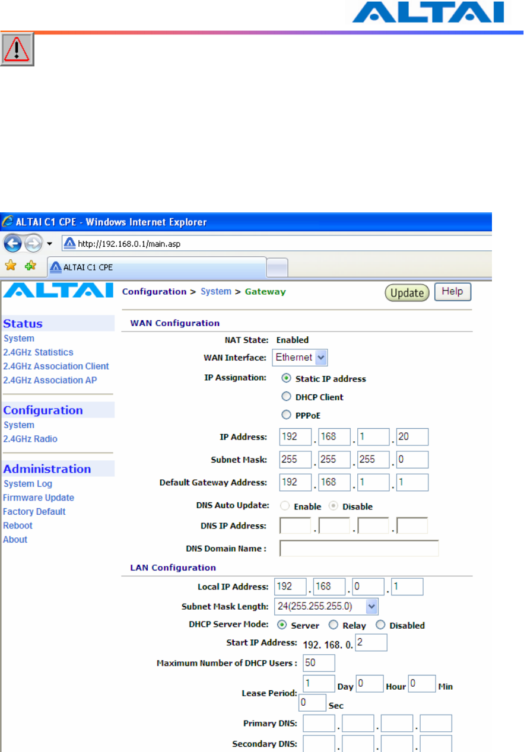The width and height of the screenshot is (524, 752).
Task: Click Default Gateway Address third octet field
Action: tap(373, 482)
